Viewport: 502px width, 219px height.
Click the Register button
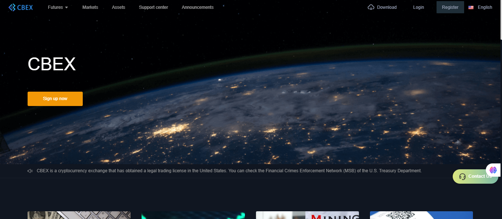(450, 7)
